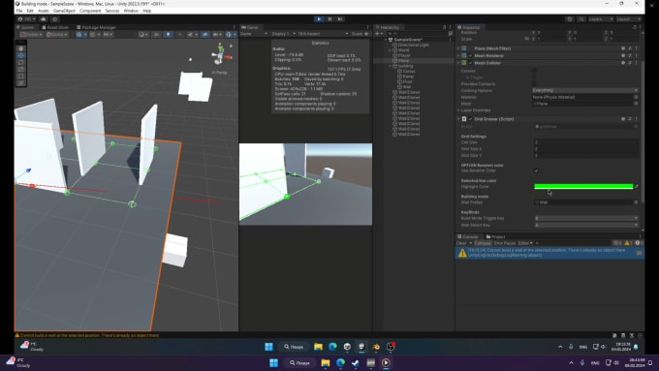Click the Step frame button

click(340, 19)
